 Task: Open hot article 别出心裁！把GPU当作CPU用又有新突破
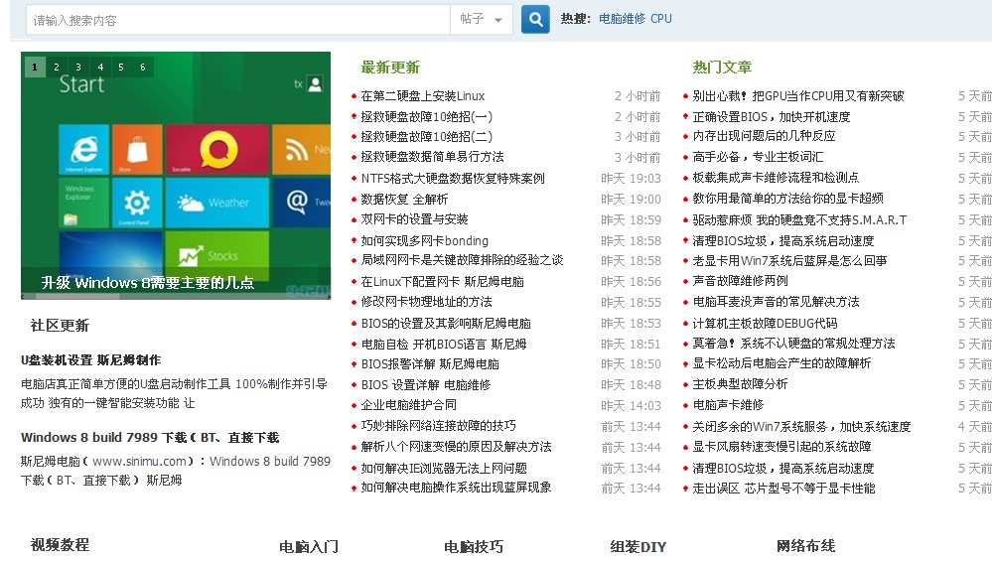tap(798, 96)
